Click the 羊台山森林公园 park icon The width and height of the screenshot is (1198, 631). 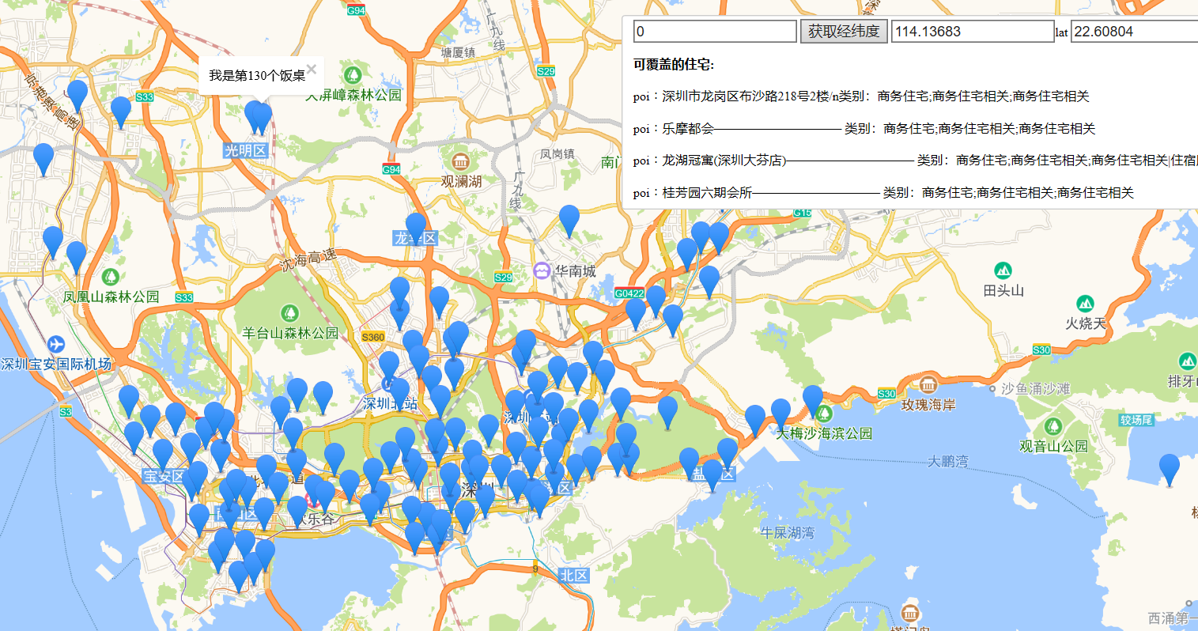(x=290, y=313)
